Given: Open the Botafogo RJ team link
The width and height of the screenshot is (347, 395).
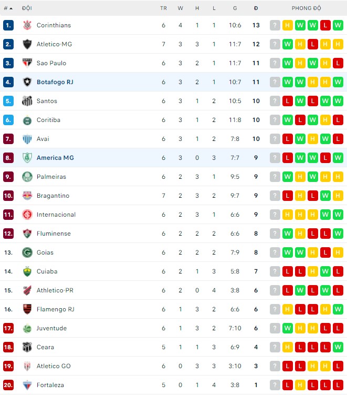Looking at the screenshot, I should point(55,82).
